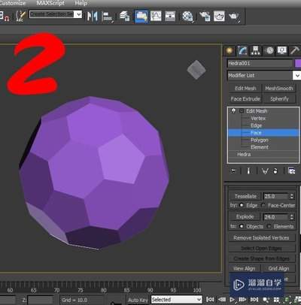Open the Mirror tool in the toolbar
Viewport: 301px width, 305px height.
(92, 17)
